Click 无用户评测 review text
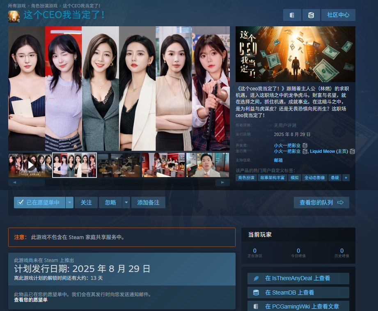Screen dimensions: 378x311 click(285, 125)
